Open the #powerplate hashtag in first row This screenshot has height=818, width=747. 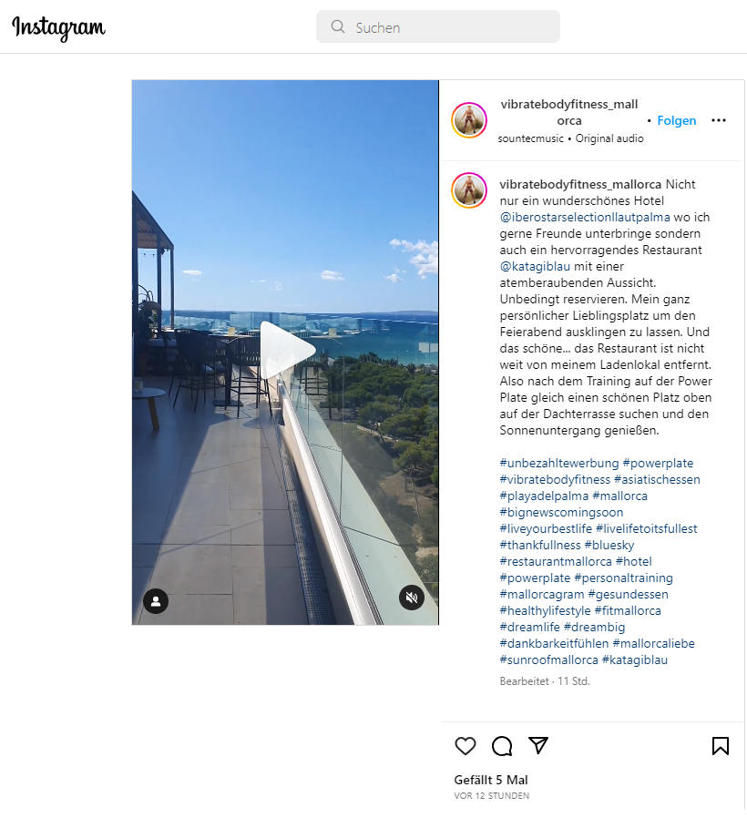tap(658, 463)
